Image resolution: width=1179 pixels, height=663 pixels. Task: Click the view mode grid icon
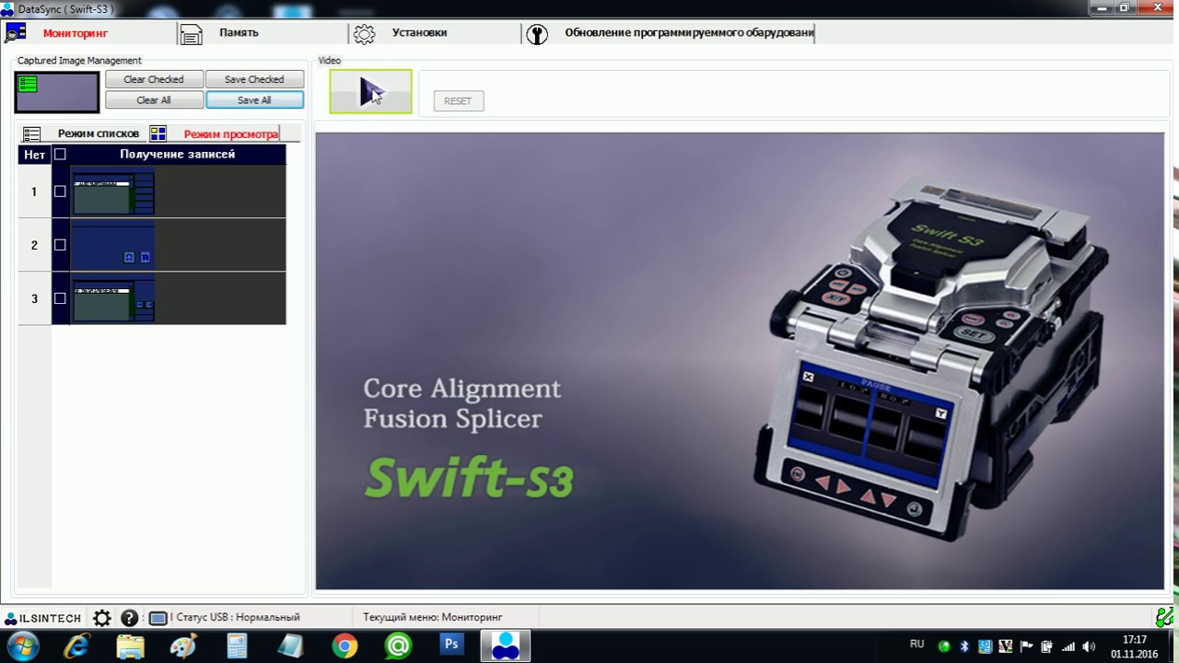(158, 134)
